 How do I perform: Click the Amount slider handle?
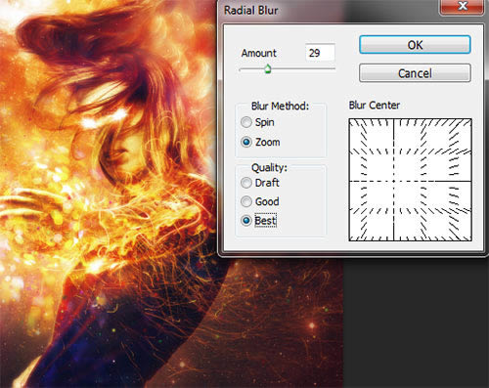tap(268, 68)
